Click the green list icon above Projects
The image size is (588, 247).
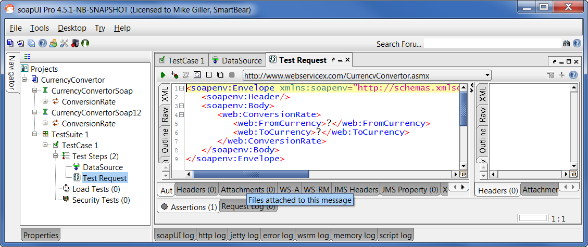click(28, 57)
